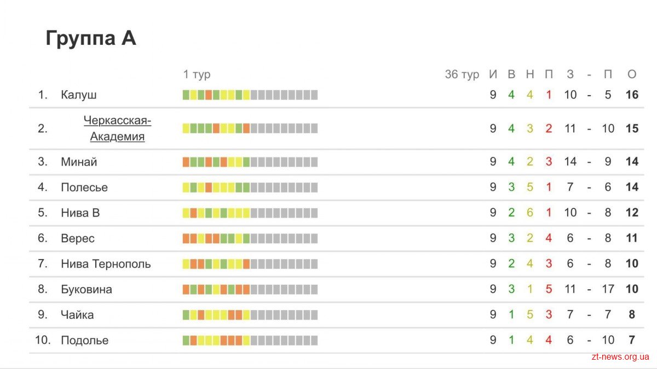Open the Черкасская-Академия team link
Viewport: 657px width, 369px height.
tap(117, 128)
